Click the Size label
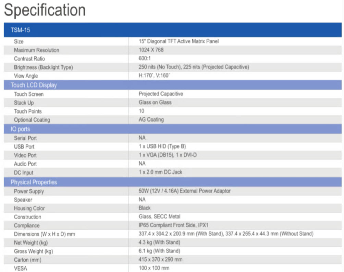344x272 pixels. (x=19, y=42)
